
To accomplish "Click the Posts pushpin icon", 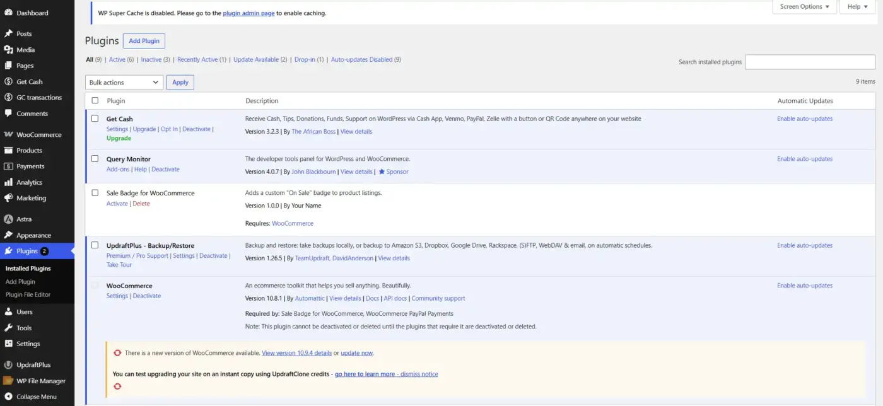I will [x=8, y=33].
